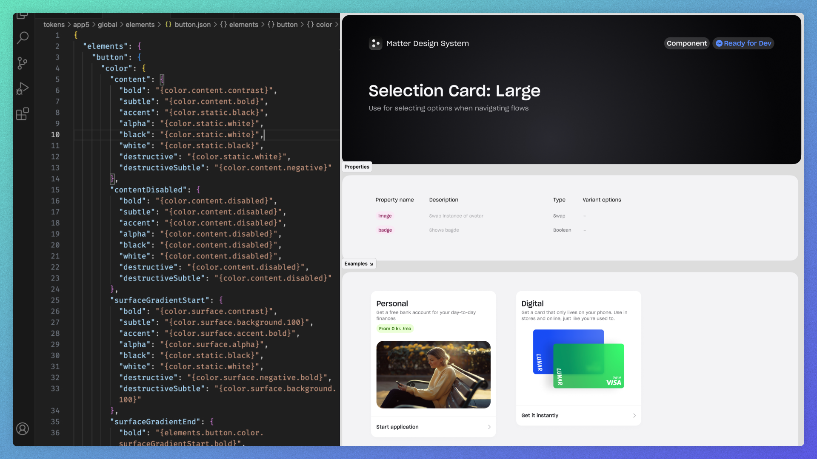Click the Digital card title
The width and height of the screenshot is (817, 459).
(x=532, y=303)
